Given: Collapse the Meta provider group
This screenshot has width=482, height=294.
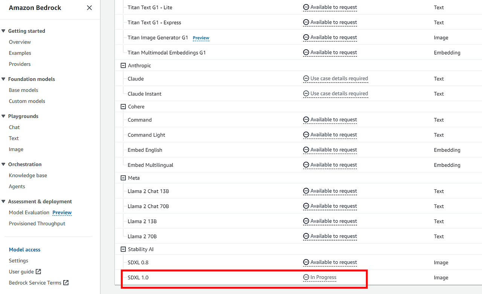Looking at the screenshot, I should point(123,178).
